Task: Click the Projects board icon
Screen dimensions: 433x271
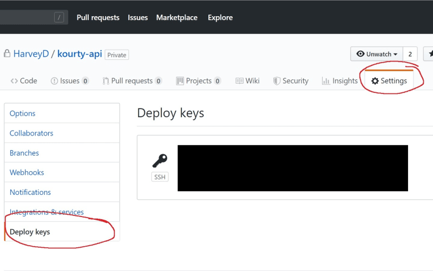Action: pyautogui.click(x=180, y=81)
